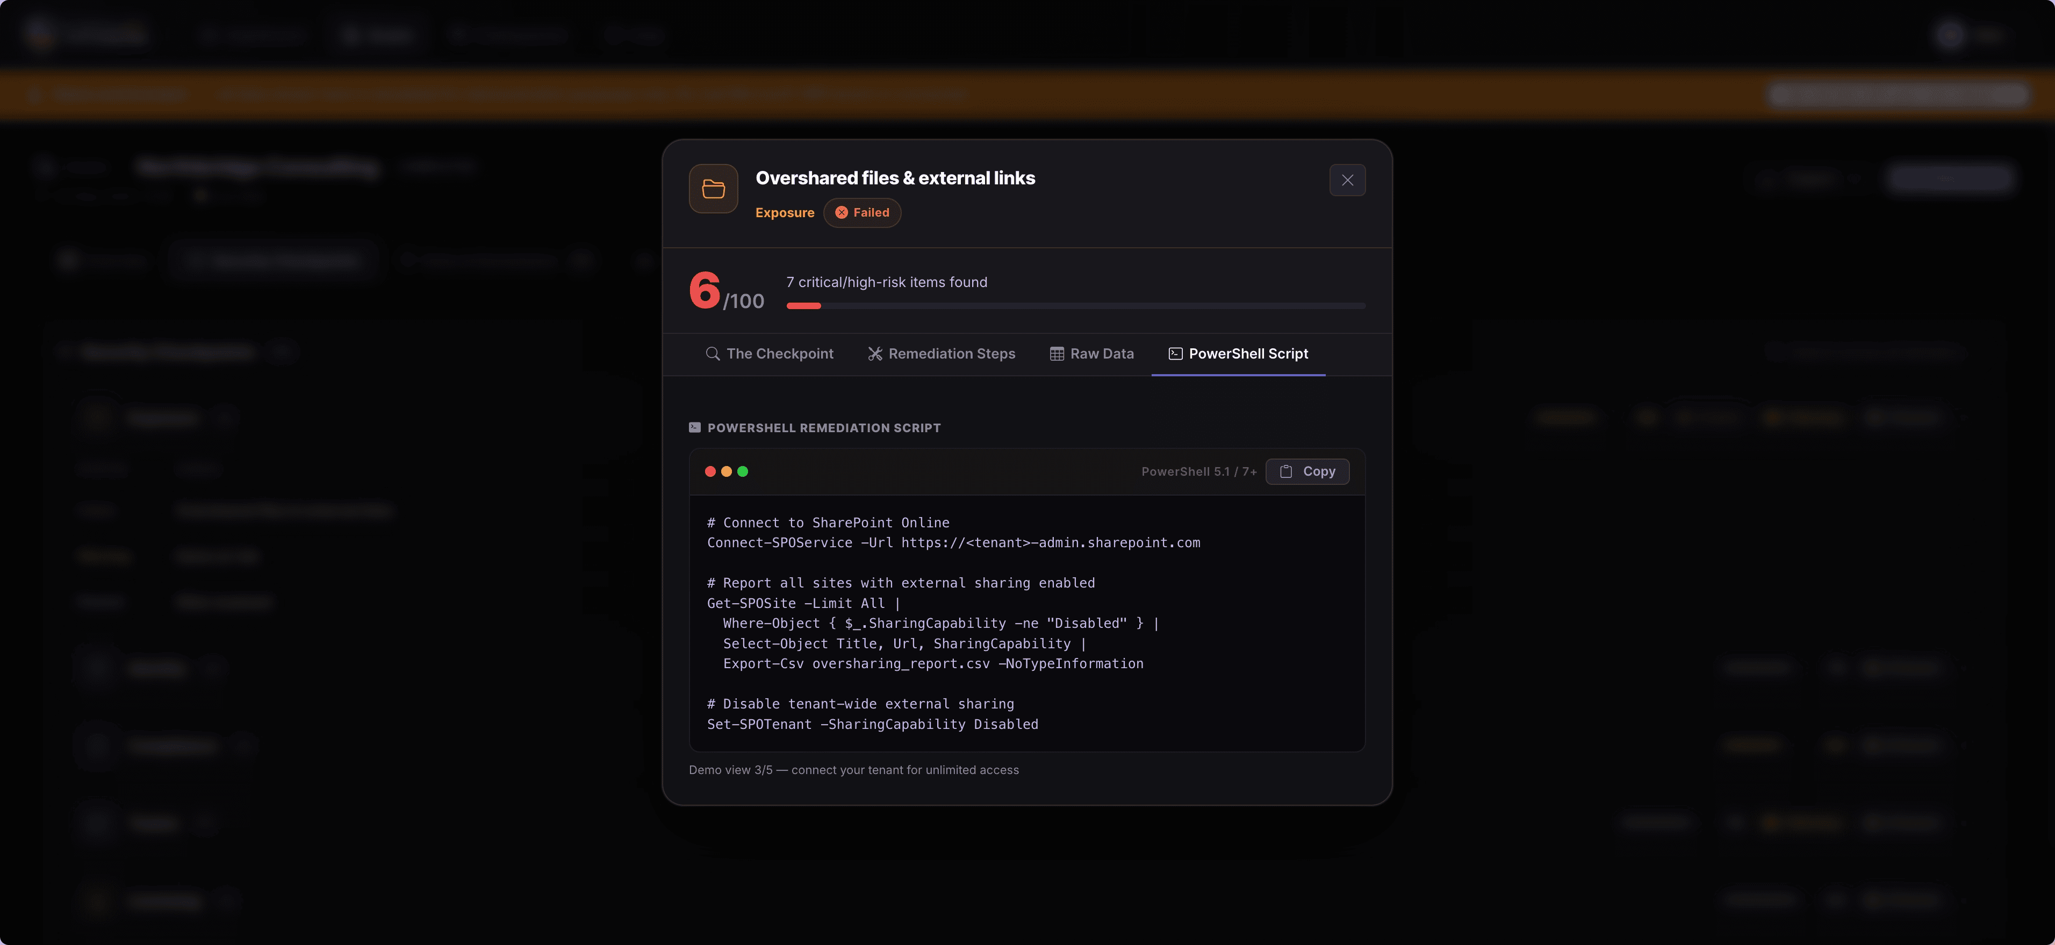
Task: Select the PowerShell Script tab
Action: tap(1239, 354)
